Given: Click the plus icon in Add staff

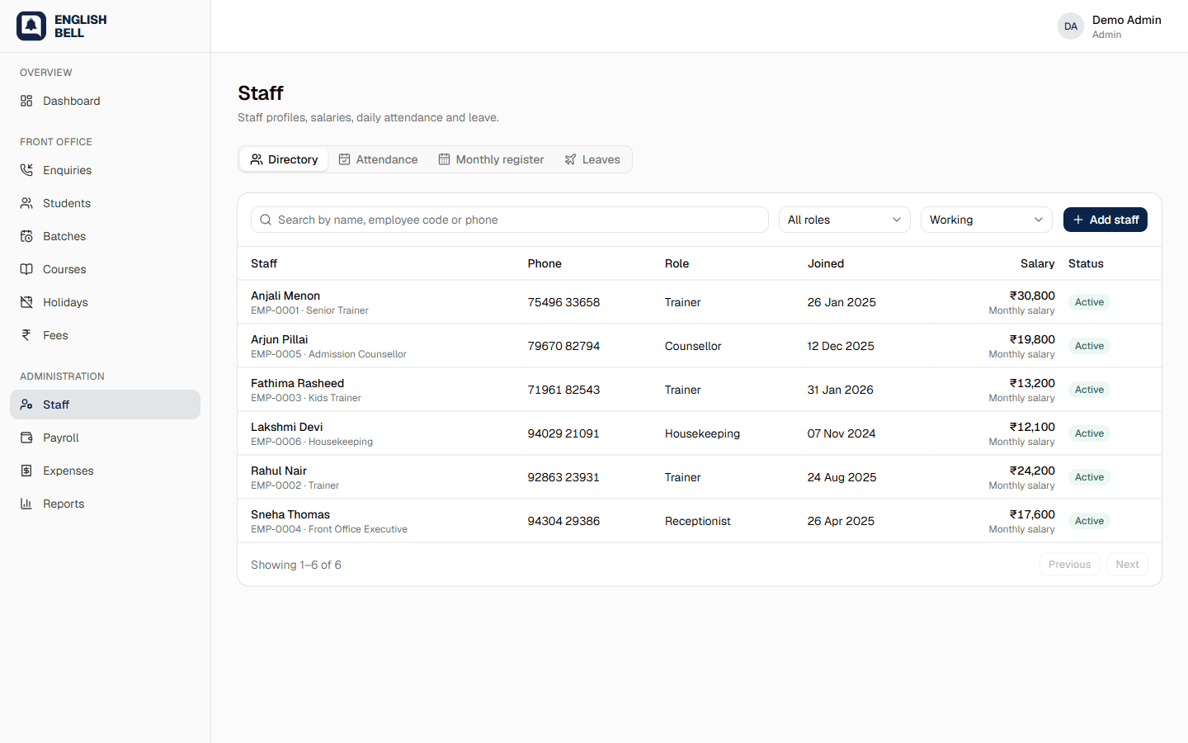Looking at the screenshot, I should pos(1078,220).
